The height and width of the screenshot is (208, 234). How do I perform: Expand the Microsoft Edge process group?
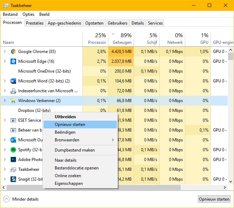pyautogui.click(x=5, y=61)
